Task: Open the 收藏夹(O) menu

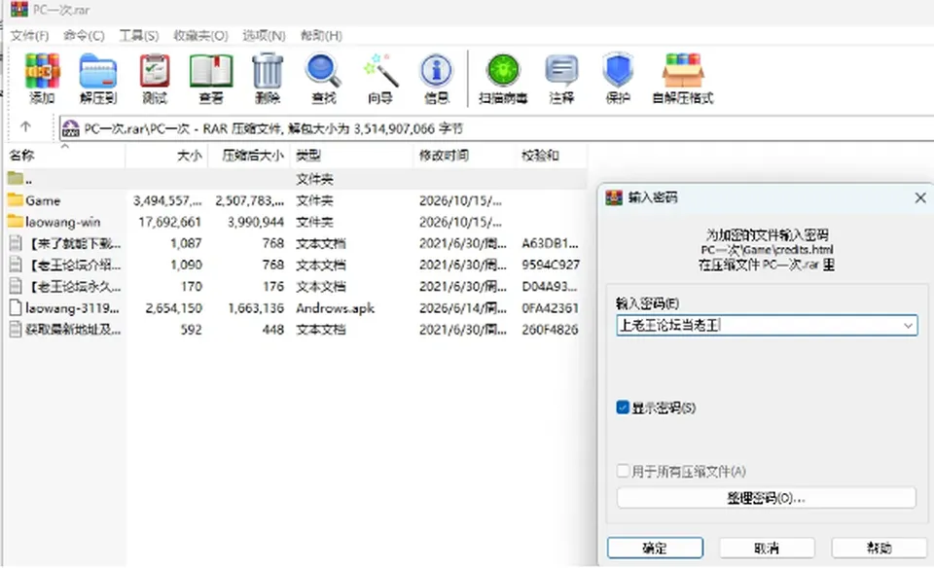Action: [200, 36]
